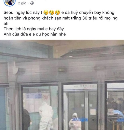This screenshot has height=130, width=124.
Task: Click the first crying emoji
Action: point(46,13)
